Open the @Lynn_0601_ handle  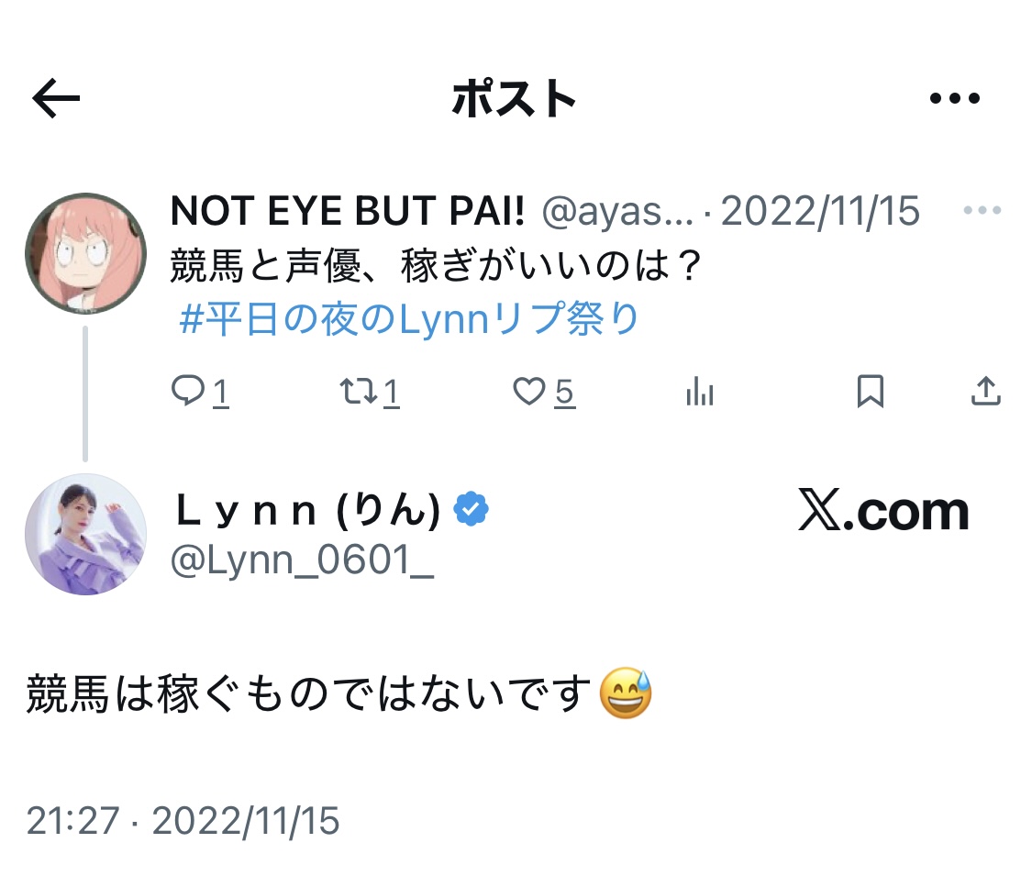(302, 560)
